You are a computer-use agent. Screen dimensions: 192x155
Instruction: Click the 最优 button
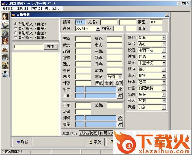point(95,142)
